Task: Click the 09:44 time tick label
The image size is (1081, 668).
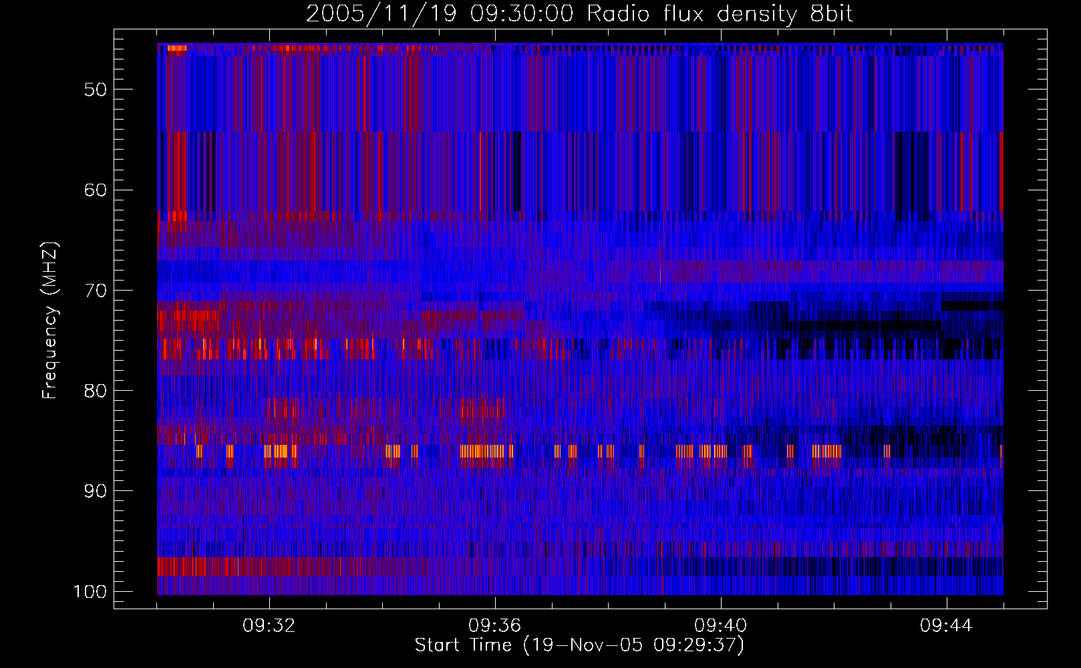Action: pyautogui.click(x=947, y=626)
